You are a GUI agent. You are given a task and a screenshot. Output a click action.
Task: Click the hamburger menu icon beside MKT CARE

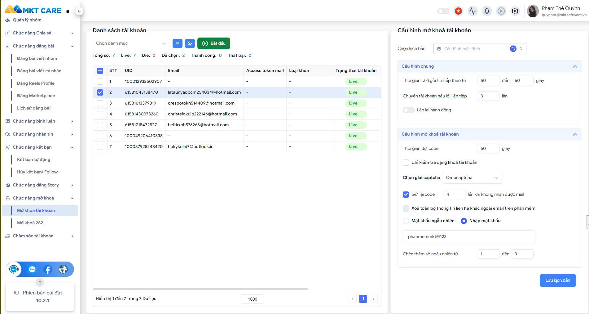click(x=68, y=11)
